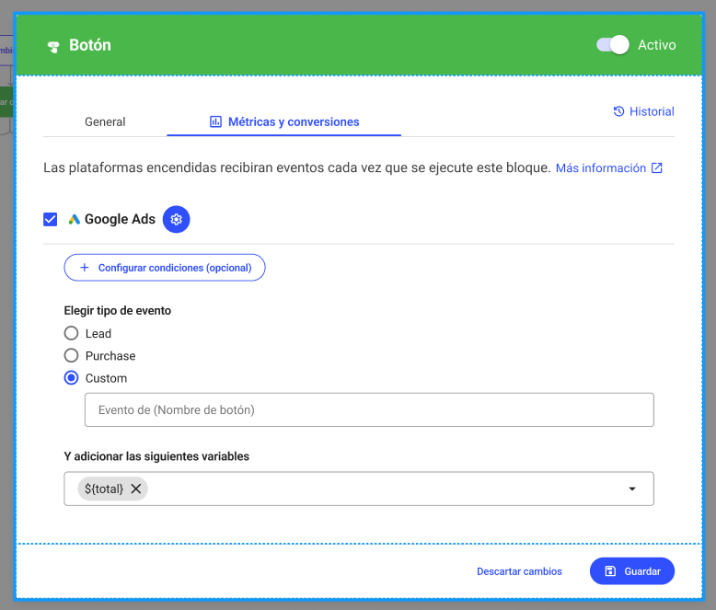
Task: Open Google Ads settings gear icon
Action: click(x=177, y=219)
